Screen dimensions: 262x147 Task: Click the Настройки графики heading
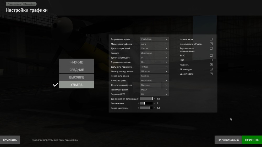26,10
